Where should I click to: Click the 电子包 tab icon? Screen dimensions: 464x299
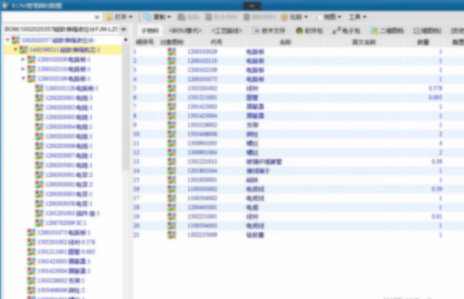pyautogui.click(x=337, y=30)
